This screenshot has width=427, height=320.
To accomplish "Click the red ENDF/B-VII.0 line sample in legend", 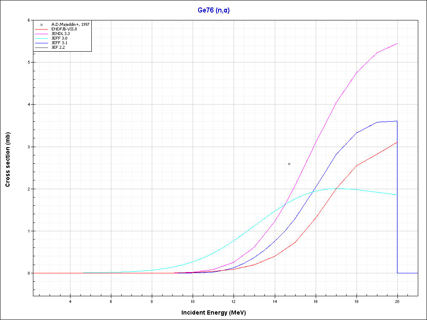I will [x=41, y=29].
